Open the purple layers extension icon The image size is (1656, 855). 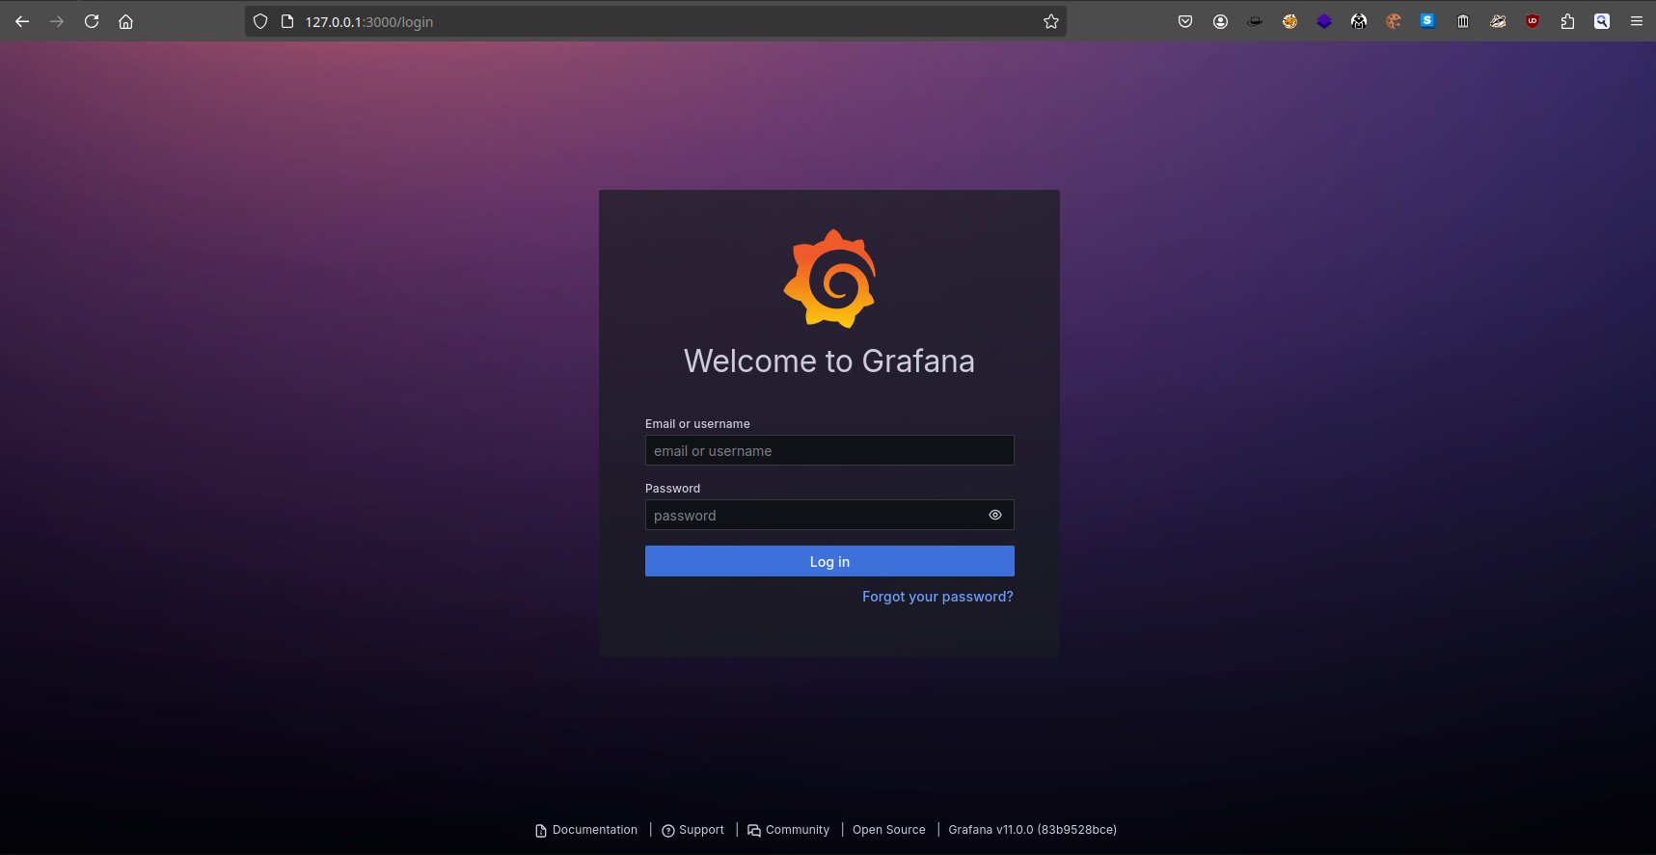[1324, 21]
